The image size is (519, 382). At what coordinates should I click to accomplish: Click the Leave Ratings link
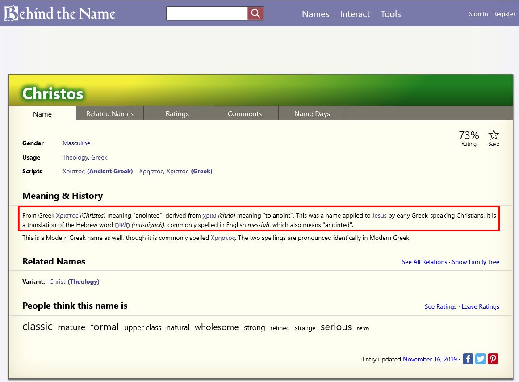[x=480, y=306]
